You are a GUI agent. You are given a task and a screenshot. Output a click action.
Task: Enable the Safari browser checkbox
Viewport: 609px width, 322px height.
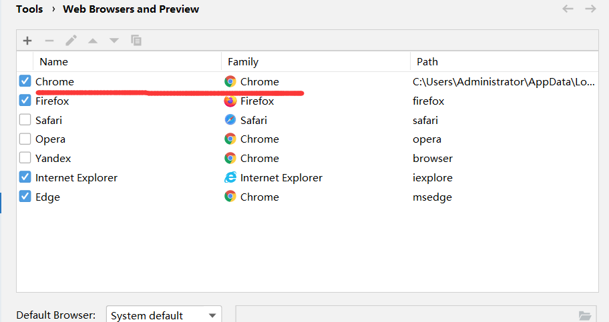[25, 119]
